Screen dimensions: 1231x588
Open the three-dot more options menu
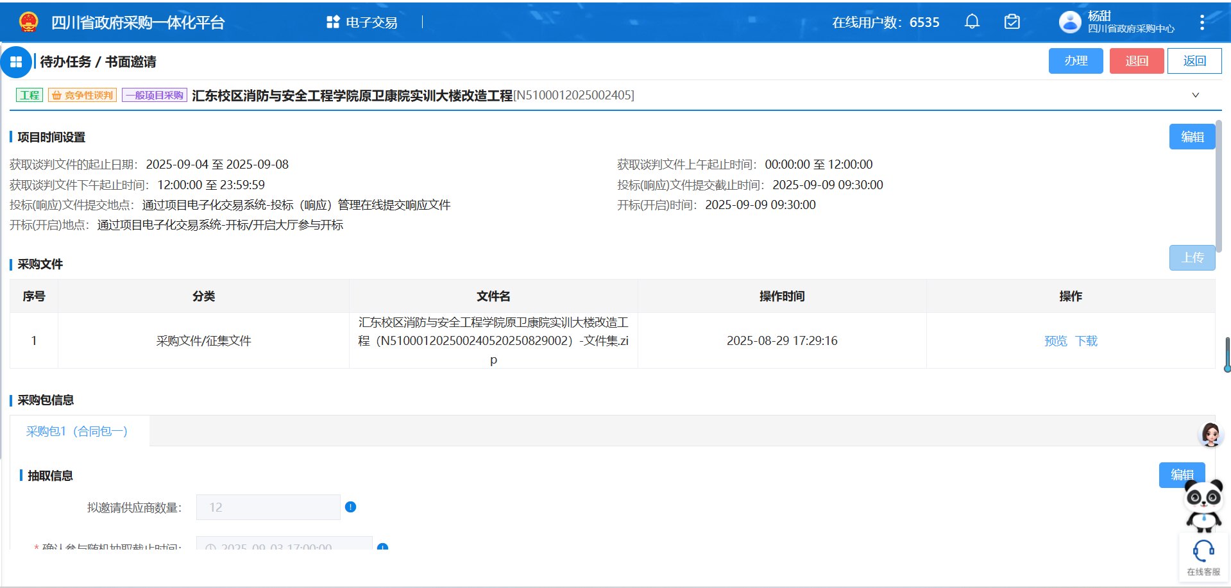click(x=1201, y=22)
